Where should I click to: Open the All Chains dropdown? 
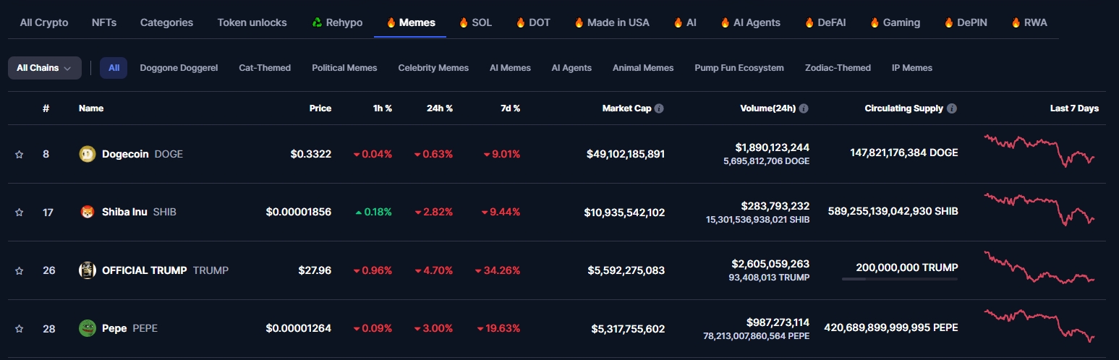click(45, 68)
